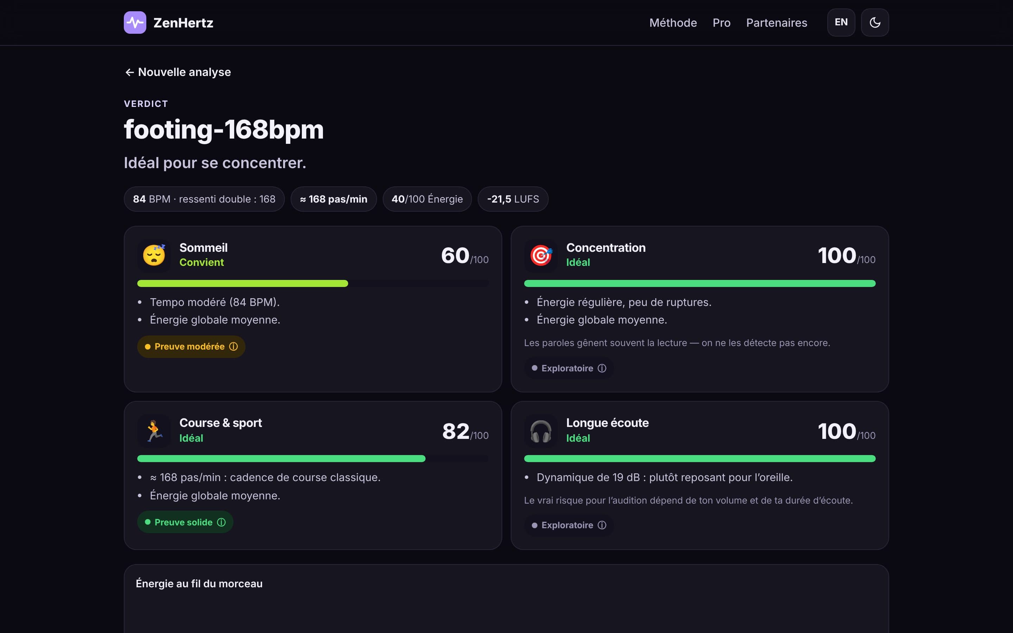Screen dimensions: 1013x633
Task: Open info icon on Preuve modérée badge
Action: point(234,347)
